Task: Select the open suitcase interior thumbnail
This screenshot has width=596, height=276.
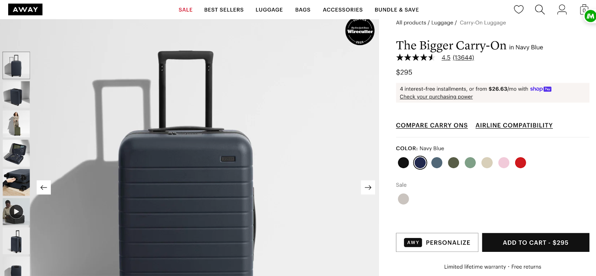Action: tap(16, 153)
